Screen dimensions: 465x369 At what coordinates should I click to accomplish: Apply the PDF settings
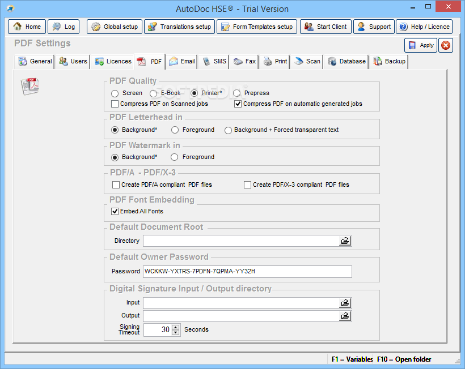(x=421, y=45)
